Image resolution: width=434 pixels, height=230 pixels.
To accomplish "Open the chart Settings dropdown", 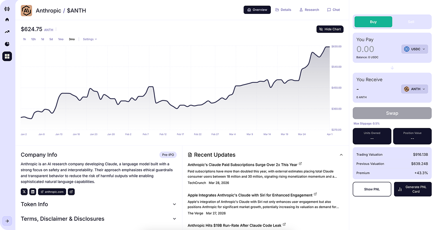I will pos(90,39).
